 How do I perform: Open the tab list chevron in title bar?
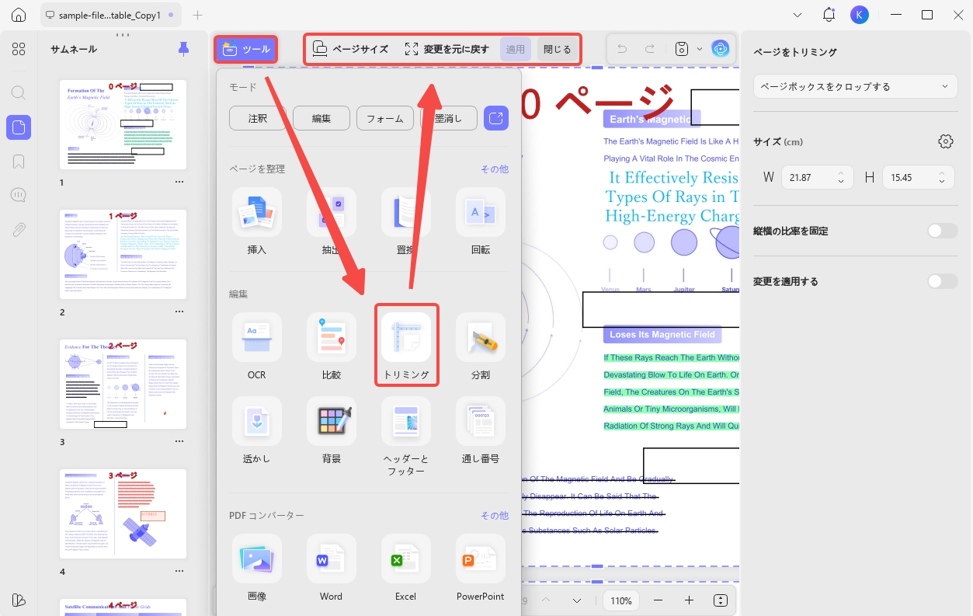tap(798, 15)
